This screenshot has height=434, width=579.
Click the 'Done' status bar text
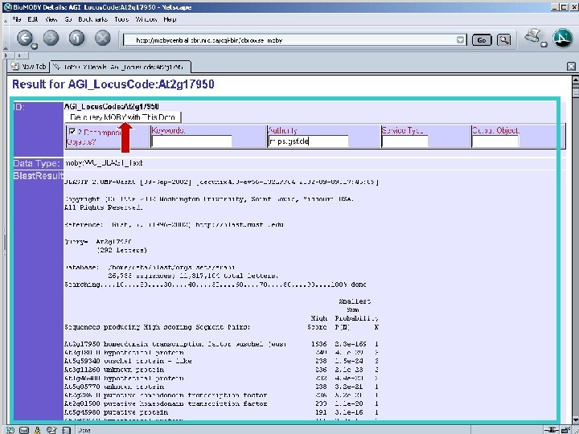click(x=84, y=430)
